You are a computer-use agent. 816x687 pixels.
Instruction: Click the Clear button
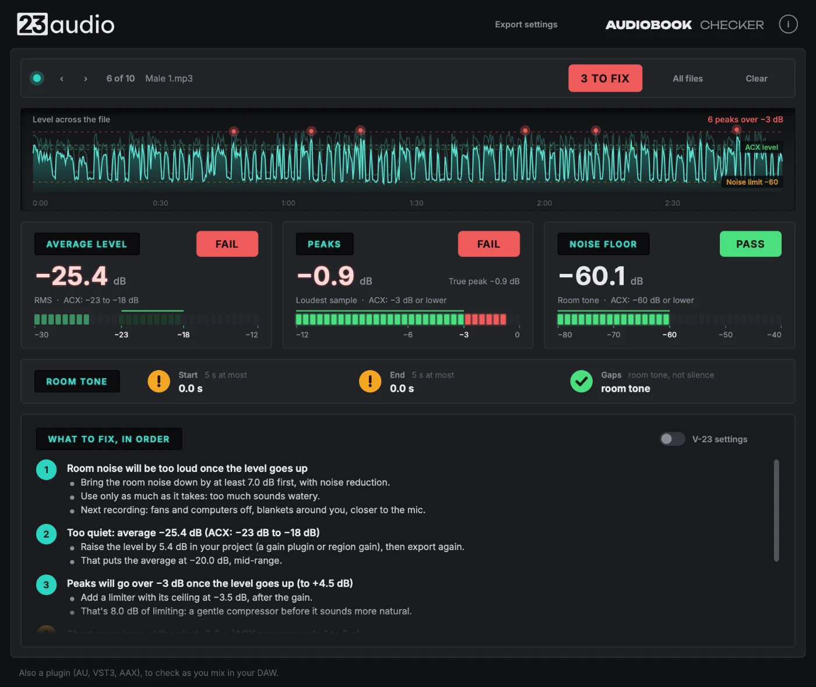(757, 79)
